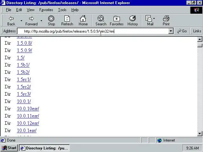Image resolution: width=203 pixels, height=152 pixels.
Task: Click the Back arrow button
Action: tap(11, 21)
